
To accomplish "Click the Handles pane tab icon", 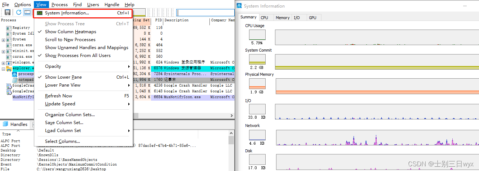I will point(5,124).
